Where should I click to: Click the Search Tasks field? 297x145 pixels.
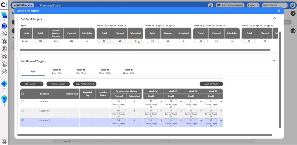[275, 5]
